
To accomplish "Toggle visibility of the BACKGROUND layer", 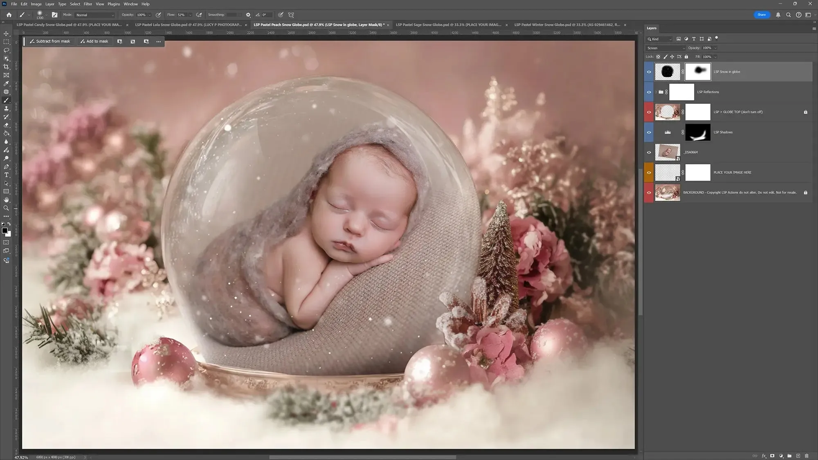I will coord(649,193).
